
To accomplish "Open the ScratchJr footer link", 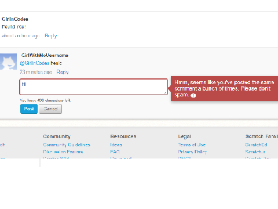I will (255, 152).
